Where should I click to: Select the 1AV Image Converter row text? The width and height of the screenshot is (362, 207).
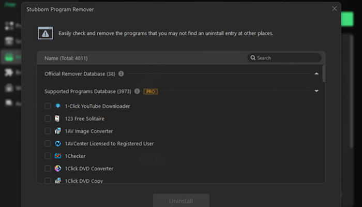[89, 131]
